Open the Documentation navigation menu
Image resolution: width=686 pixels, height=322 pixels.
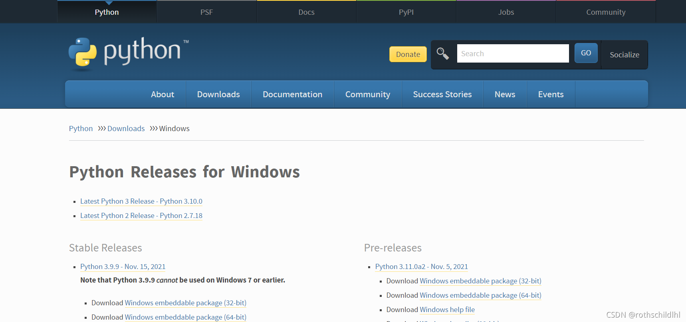click(x=292, y=94)
